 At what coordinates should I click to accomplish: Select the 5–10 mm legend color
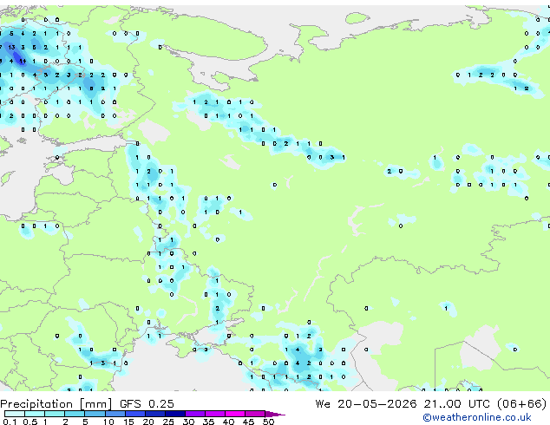pyautogui.click(x=95, y=414)
